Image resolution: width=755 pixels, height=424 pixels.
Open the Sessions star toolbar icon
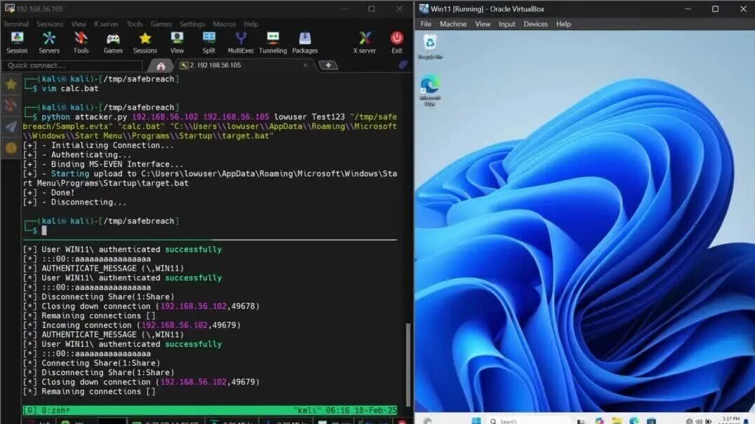click(145, 42)
